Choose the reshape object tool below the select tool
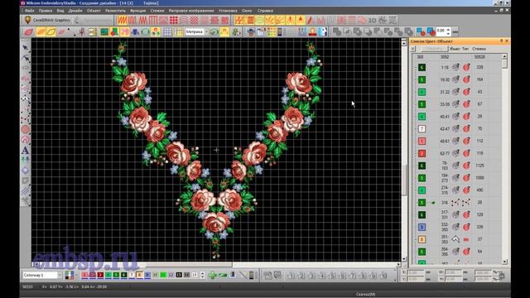 tap(26, 58)
